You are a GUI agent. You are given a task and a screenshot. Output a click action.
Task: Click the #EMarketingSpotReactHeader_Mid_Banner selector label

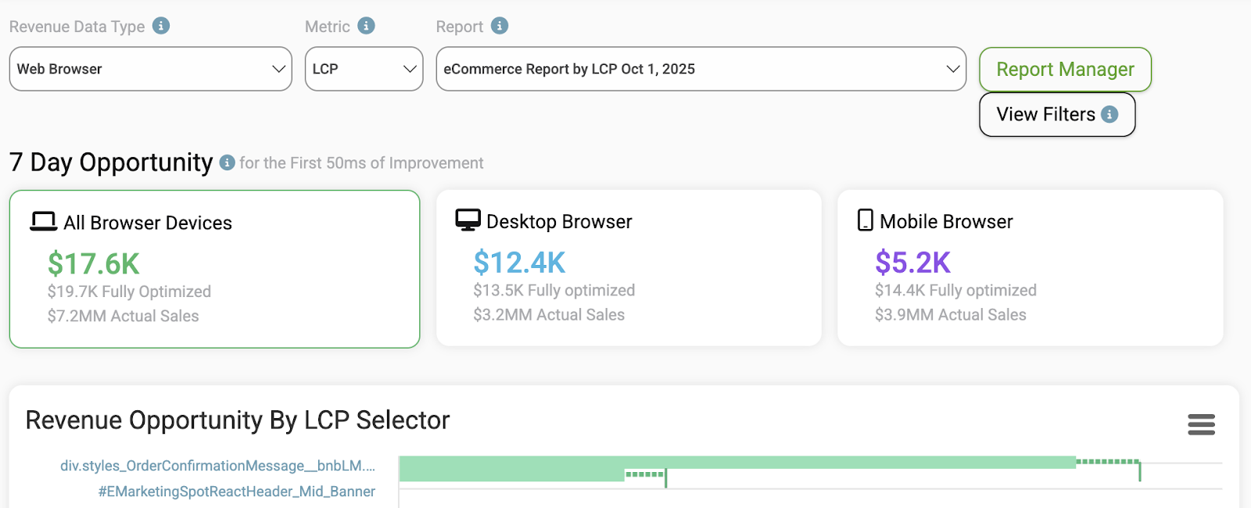(236, 492)
